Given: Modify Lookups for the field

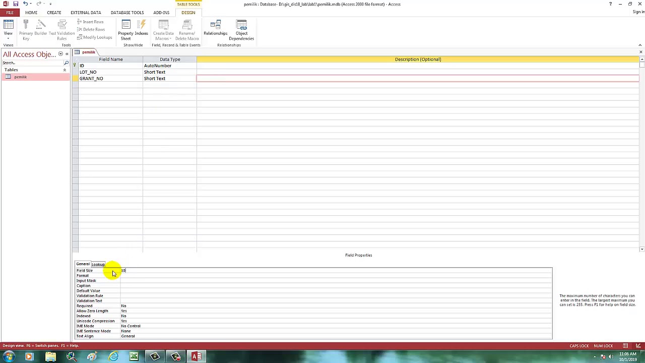Looking at the screenshot, I should point(94,37).
